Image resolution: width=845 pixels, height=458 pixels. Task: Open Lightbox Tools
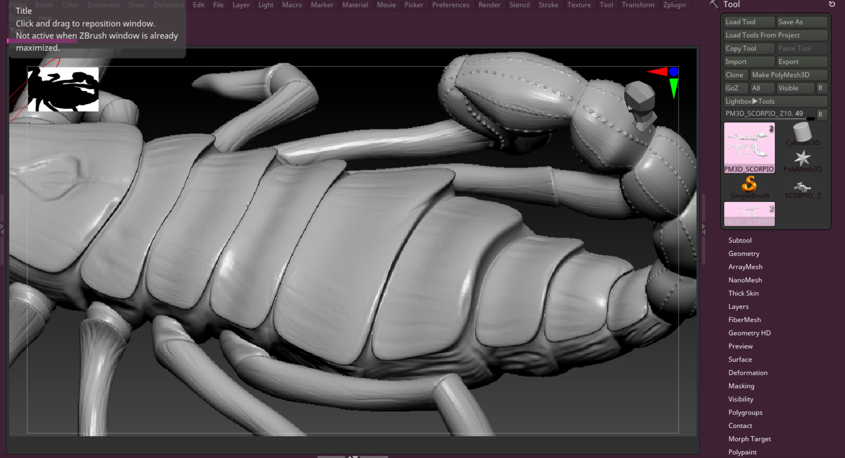(776, 101)
